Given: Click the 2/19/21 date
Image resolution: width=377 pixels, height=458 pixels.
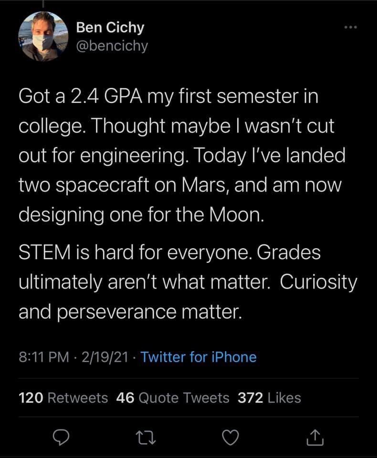Looking at the screenshot, I should 105,357.
